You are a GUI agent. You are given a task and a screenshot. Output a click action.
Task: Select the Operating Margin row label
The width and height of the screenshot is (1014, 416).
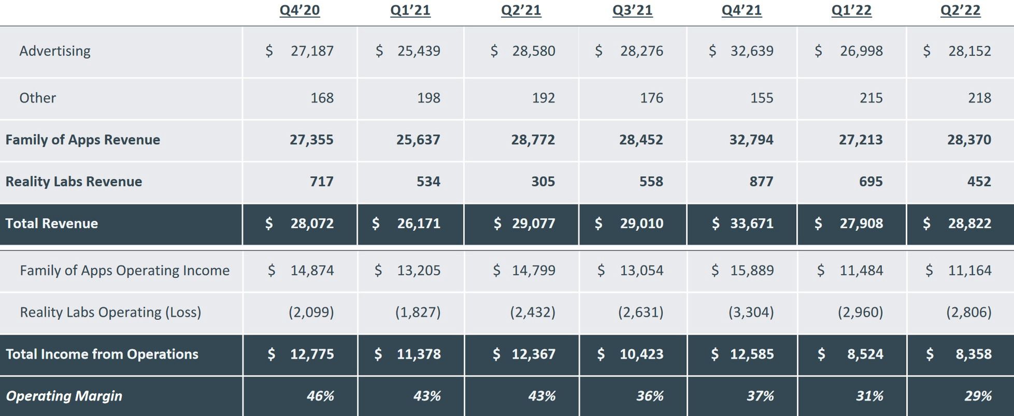tap(64, 396)
